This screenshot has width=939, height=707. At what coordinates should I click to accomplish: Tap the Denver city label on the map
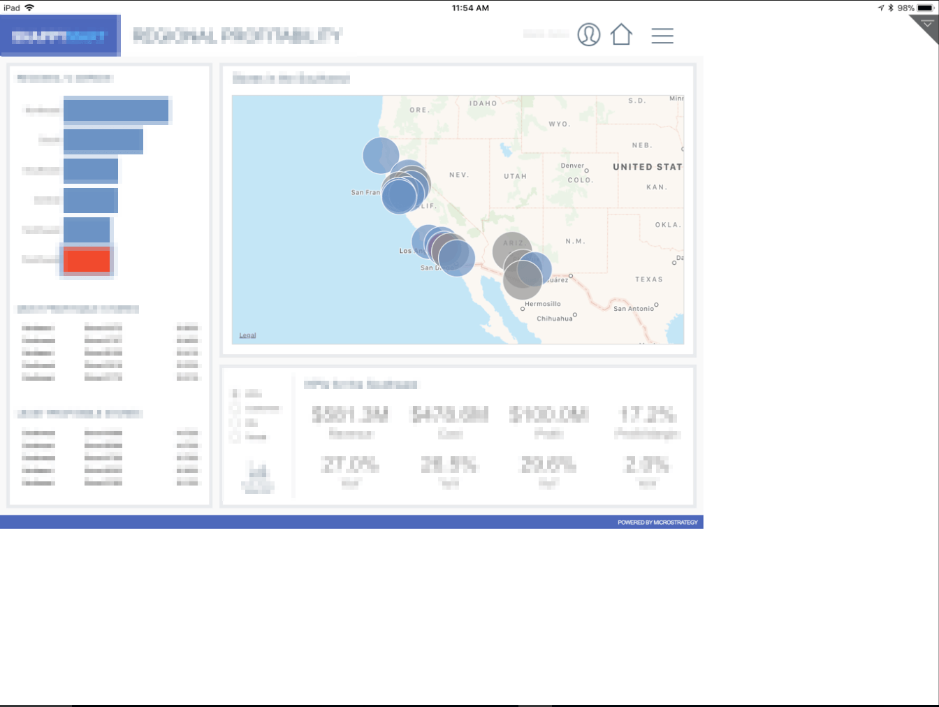coord(572,166)
